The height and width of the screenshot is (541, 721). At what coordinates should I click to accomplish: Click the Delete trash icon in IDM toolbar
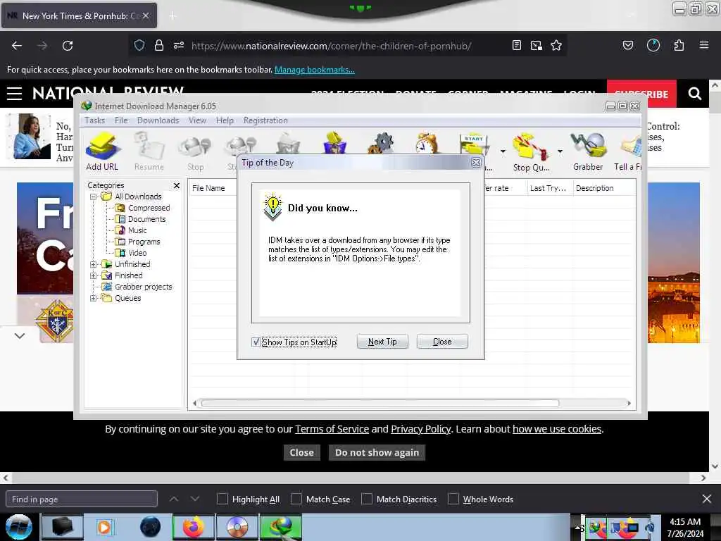point(288,143)
